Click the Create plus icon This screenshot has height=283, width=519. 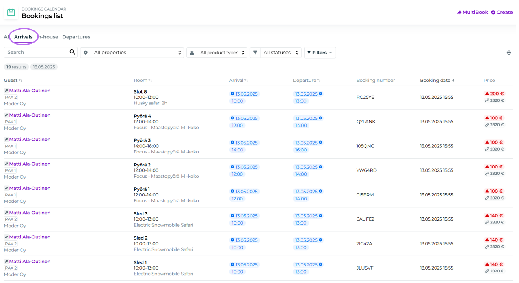[x=493, y=12]
